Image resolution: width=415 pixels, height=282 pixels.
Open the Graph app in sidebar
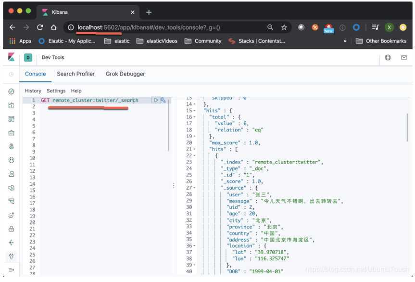click(12, 243)
